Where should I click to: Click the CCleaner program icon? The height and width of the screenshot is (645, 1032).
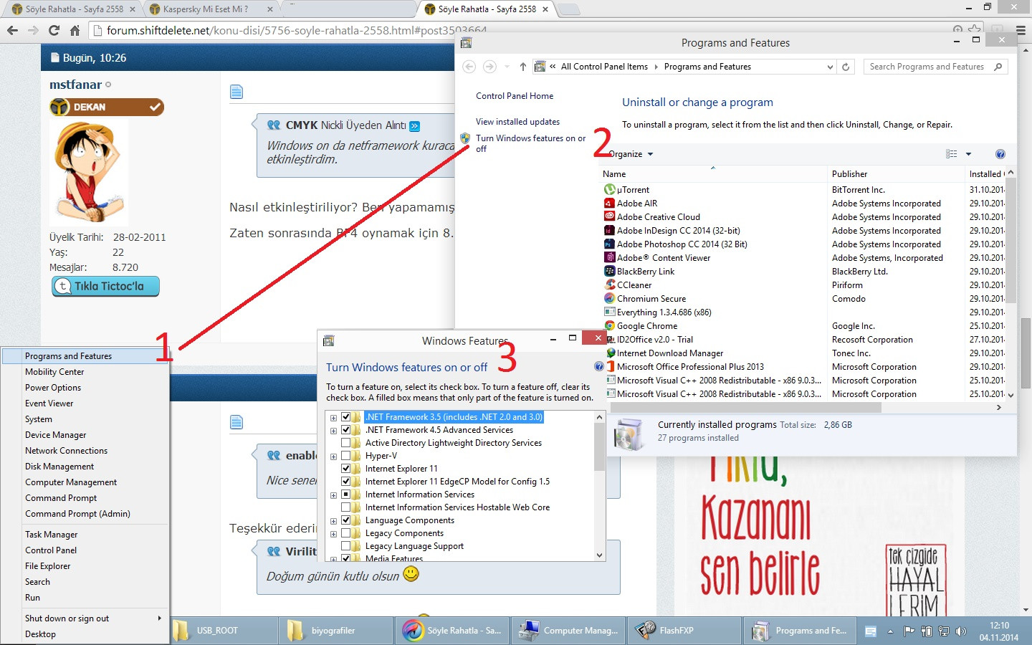click(610, 285)
